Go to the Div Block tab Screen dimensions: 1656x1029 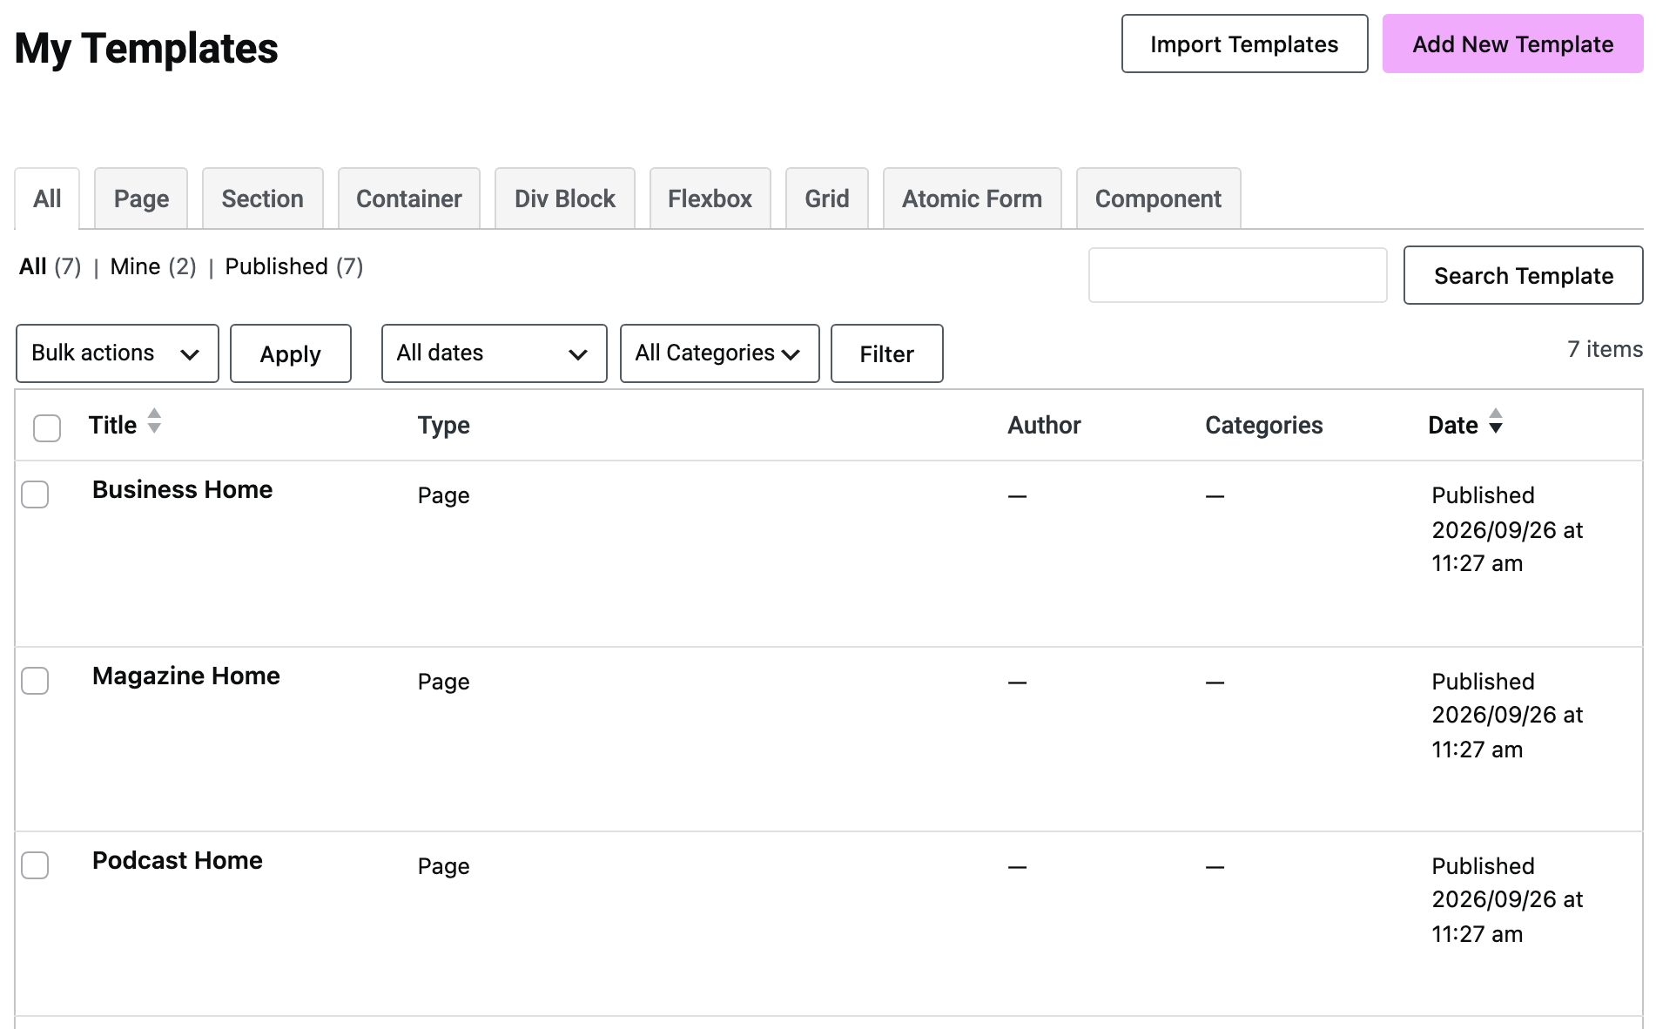[x=565, y=198]
